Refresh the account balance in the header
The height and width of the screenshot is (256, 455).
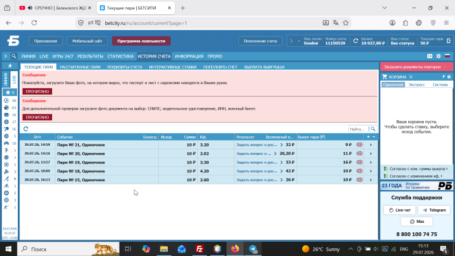pyautogui.click(x=355, y=41)
